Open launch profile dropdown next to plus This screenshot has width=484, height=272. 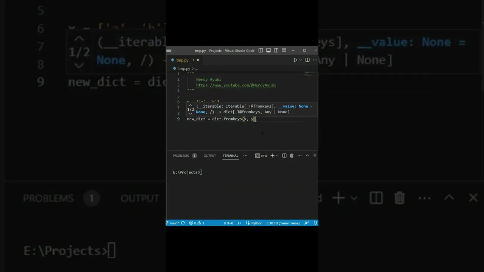[277, 156]
